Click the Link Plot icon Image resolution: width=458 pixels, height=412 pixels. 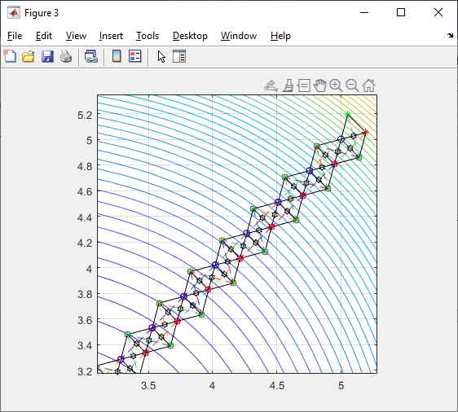tap(90, 56)
